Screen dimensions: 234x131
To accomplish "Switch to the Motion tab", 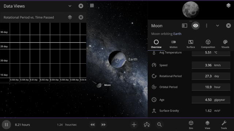I will [x=173, y=44].
